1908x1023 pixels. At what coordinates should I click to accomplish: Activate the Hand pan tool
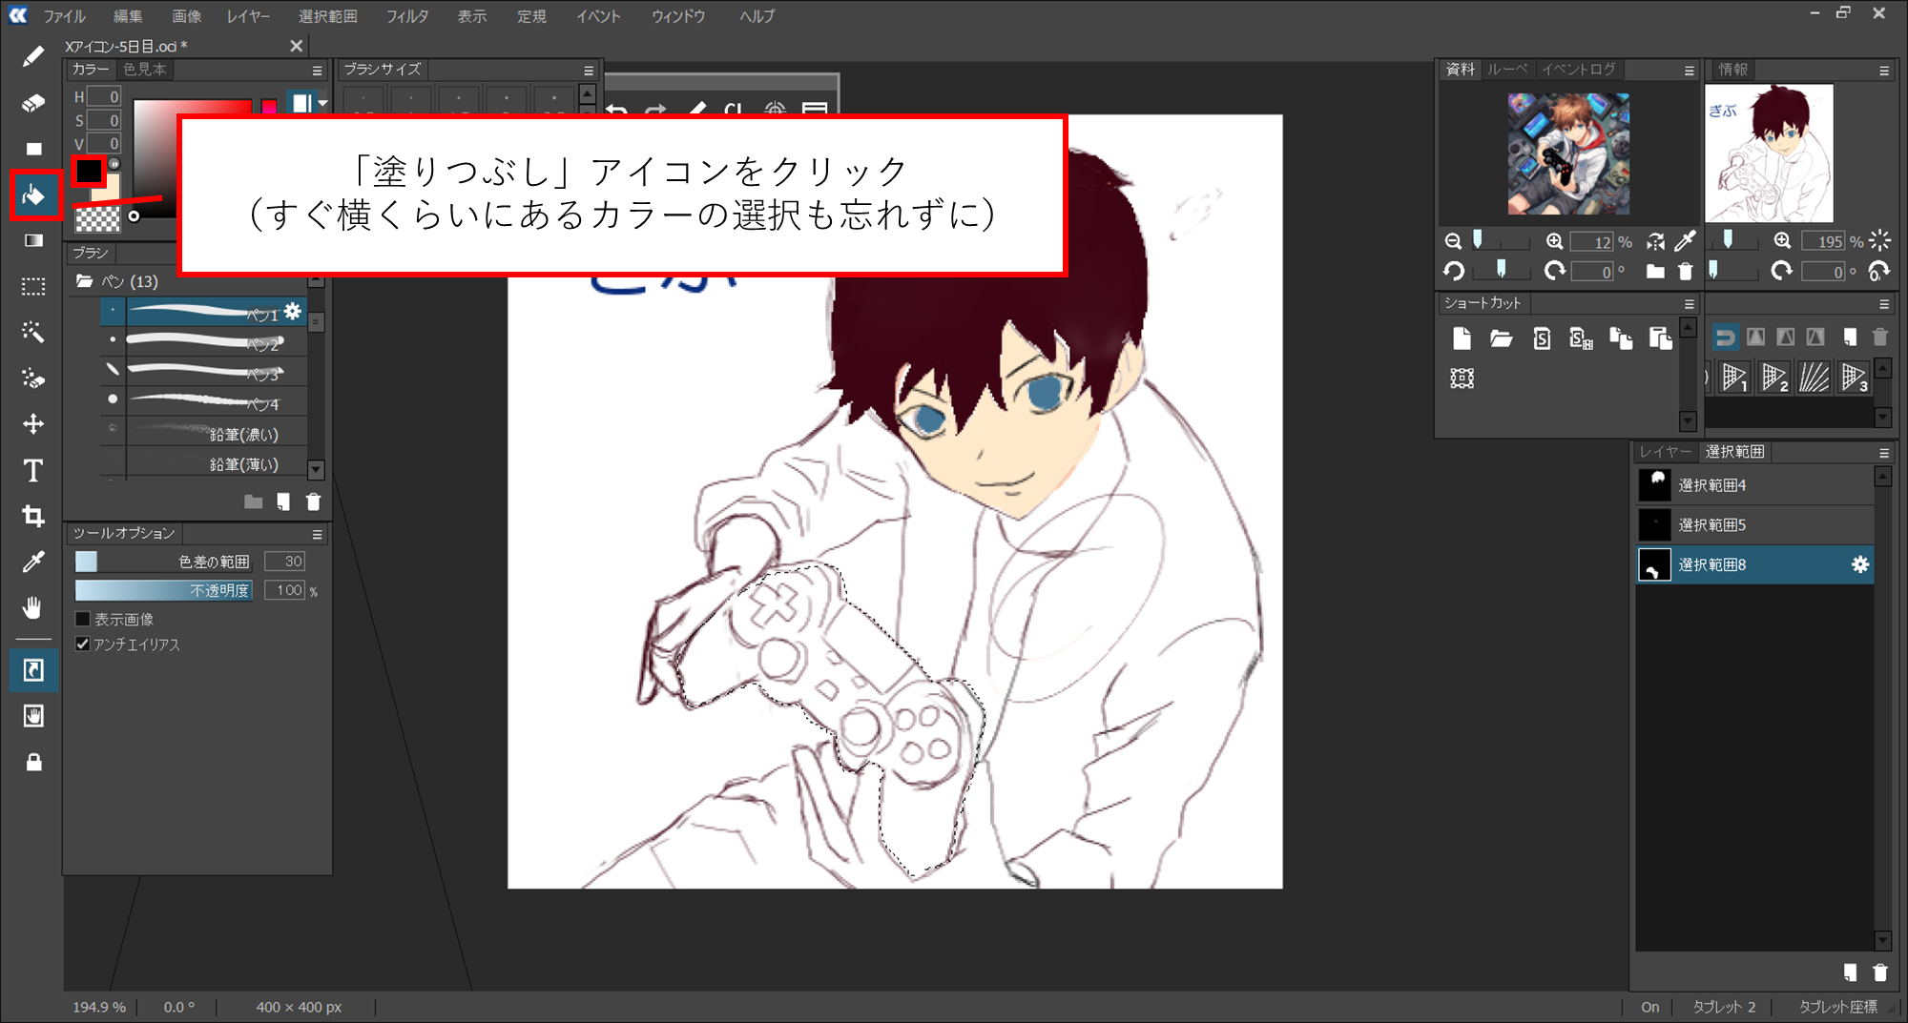[x=33, y=608]
